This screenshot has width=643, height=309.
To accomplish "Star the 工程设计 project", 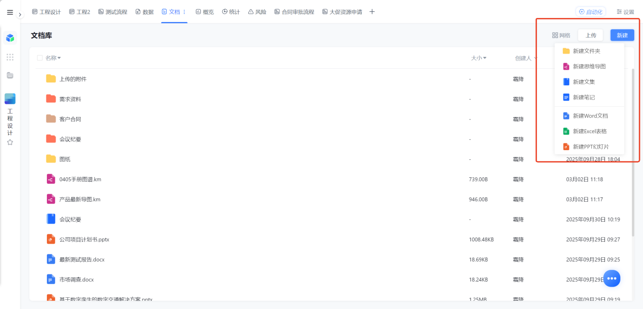I will (x=10, y=142).
